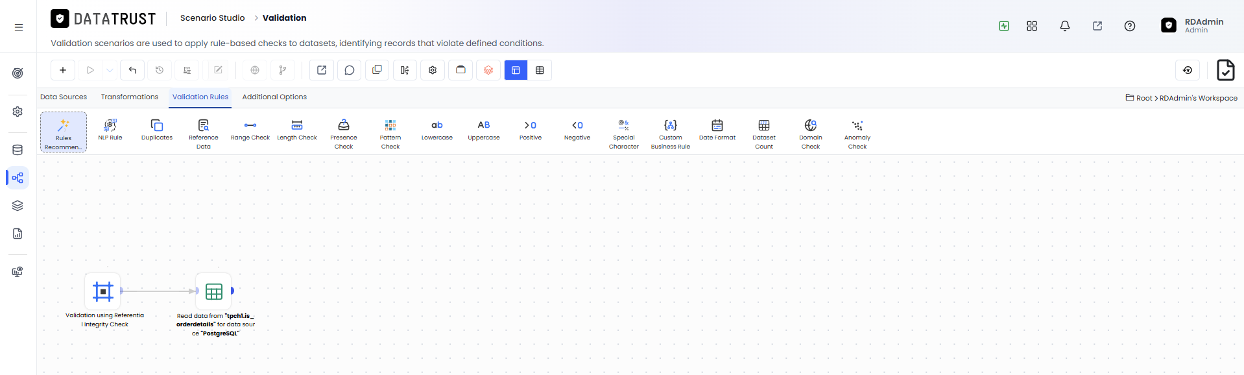Open the database icon in sidebar

pos(18,150)
